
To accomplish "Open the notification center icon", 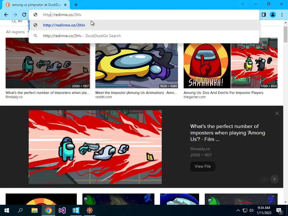I will [x=279, y=210].
